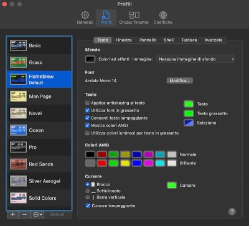This screenshot has width=249, height=226.
Task: Click the Modifica font button
Action: click(180, 80)
